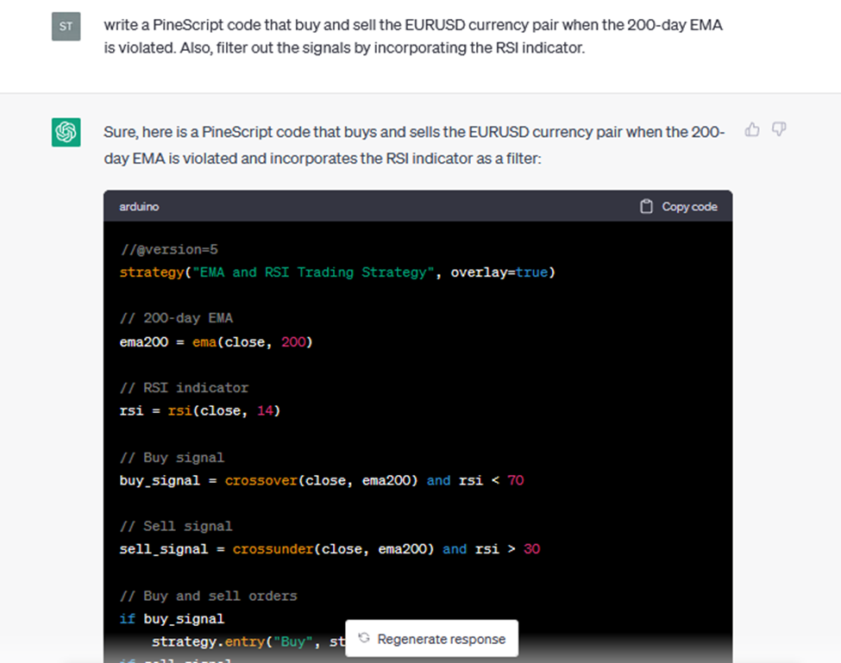The width and height of the screenshot is (841, 663).
Task: Click the thumbs up icon
Action: click(752, 129)
